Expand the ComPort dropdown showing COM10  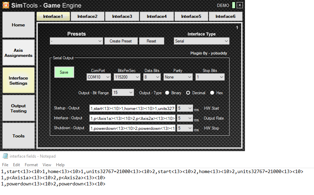coord(99,77)
